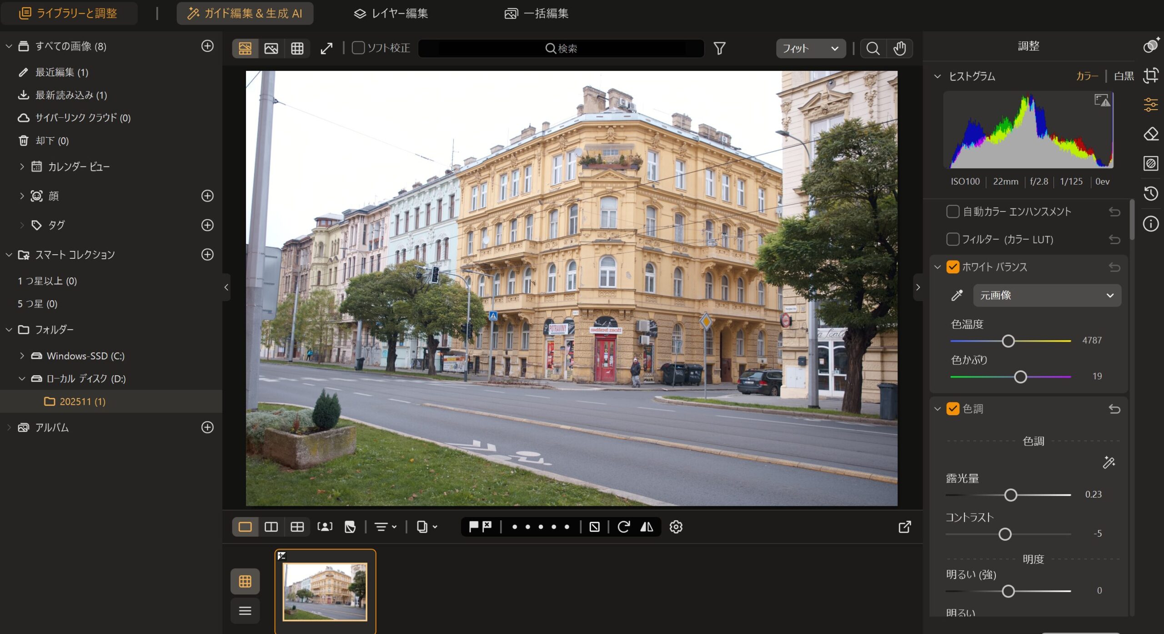Open the sort order dropdown

click(386, 527)
